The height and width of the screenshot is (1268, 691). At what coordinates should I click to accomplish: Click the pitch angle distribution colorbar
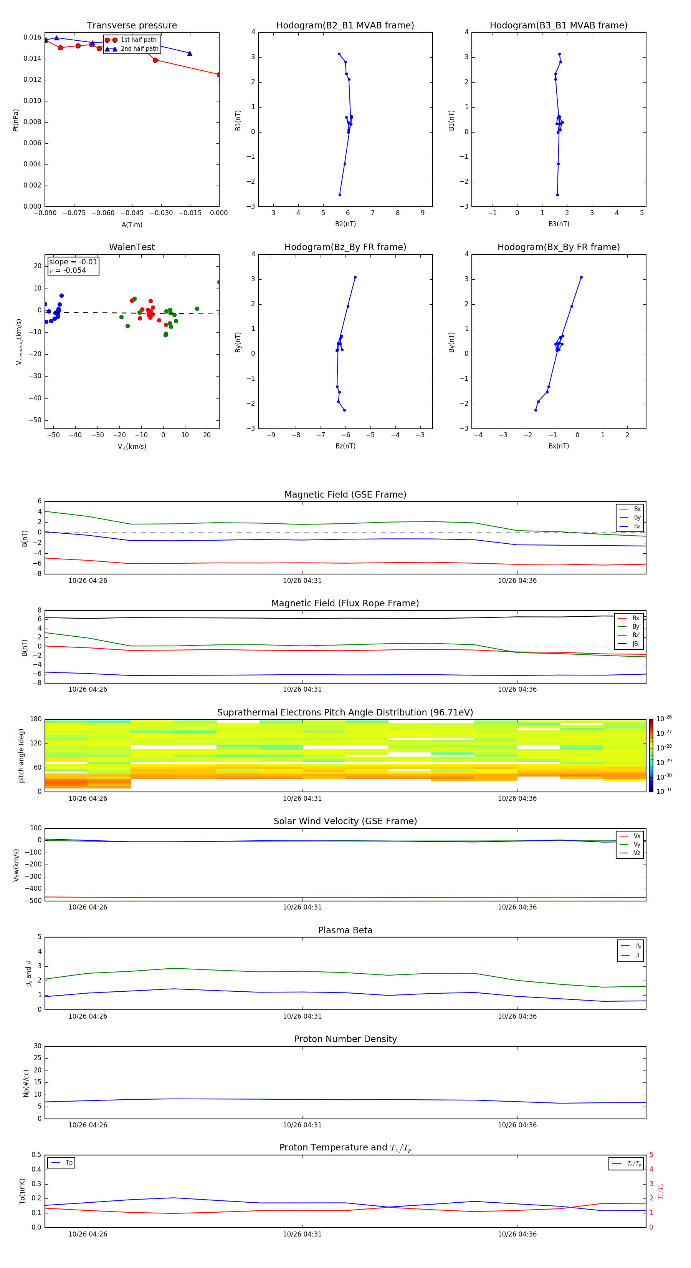point(651,755)
